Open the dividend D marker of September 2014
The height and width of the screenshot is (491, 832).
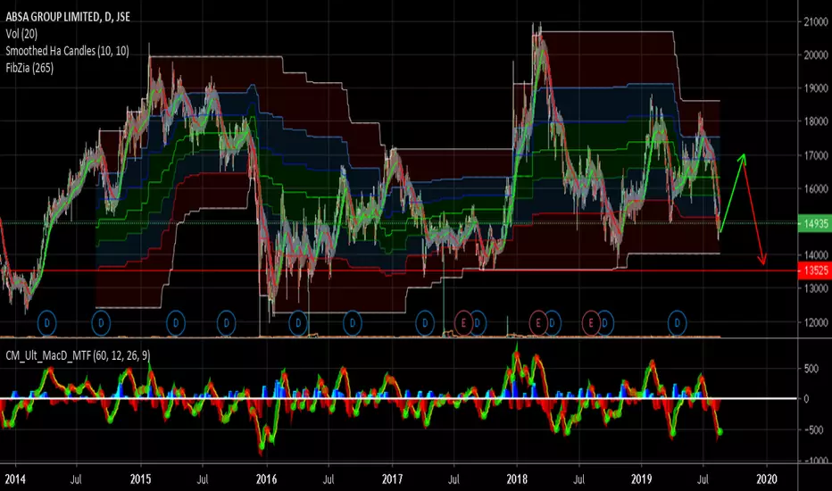(101, 323)
